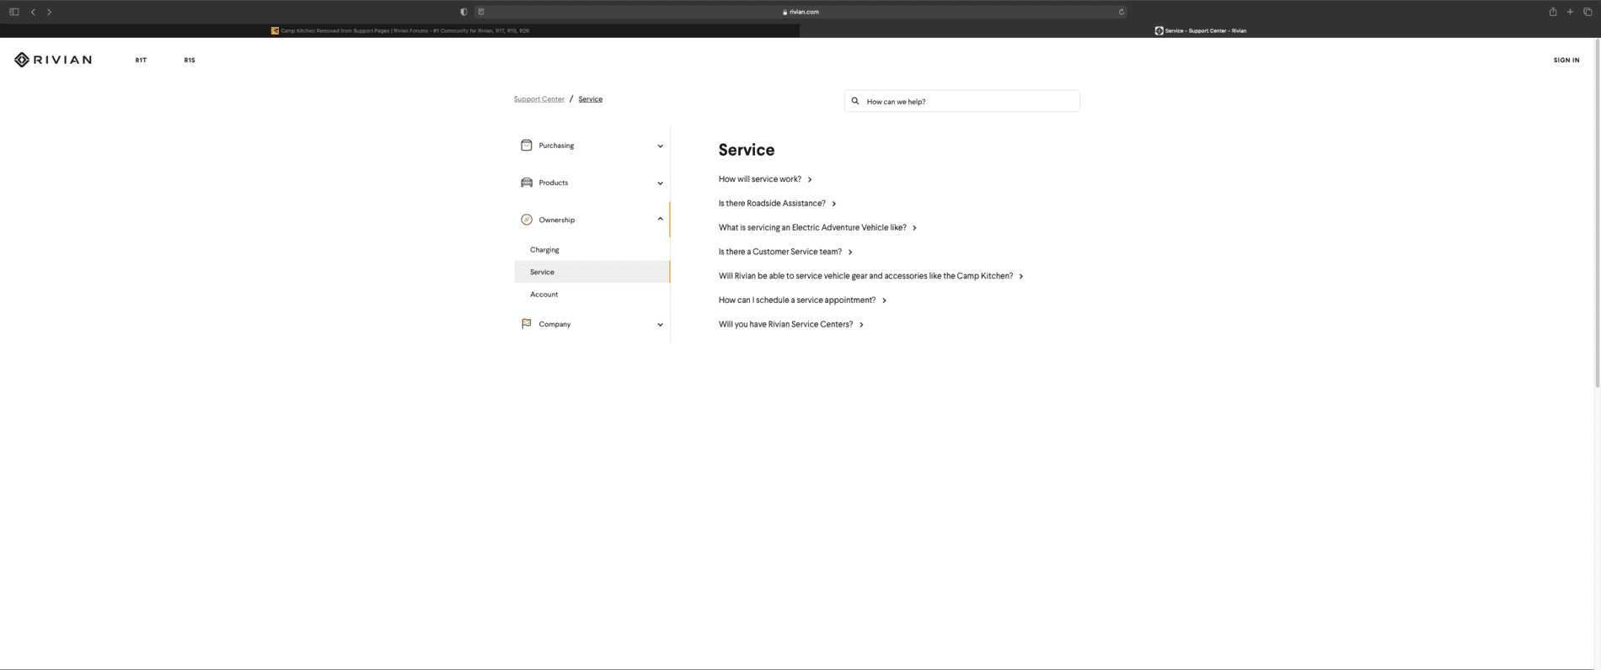Screen dimensions: 1601x670
Task: Go to Support Center breadcrumb
Action: click(x=539, y=99)
